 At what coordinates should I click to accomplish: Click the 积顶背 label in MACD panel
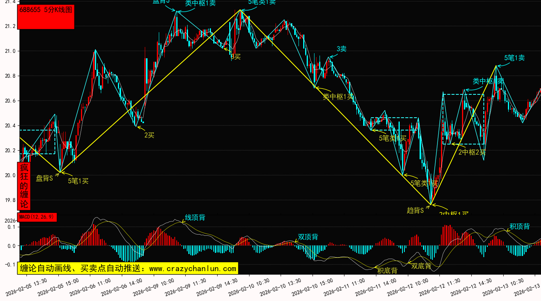[519, 226]
